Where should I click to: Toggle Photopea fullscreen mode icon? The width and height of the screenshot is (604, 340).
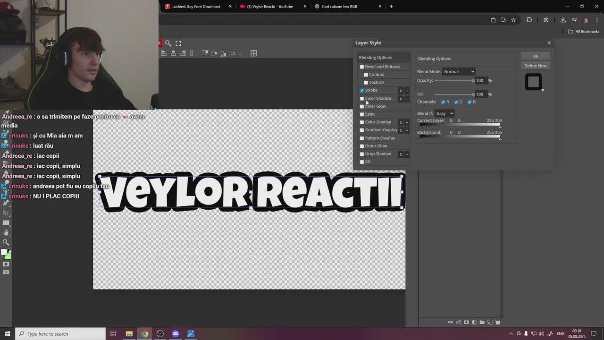(x=178, y=43)
